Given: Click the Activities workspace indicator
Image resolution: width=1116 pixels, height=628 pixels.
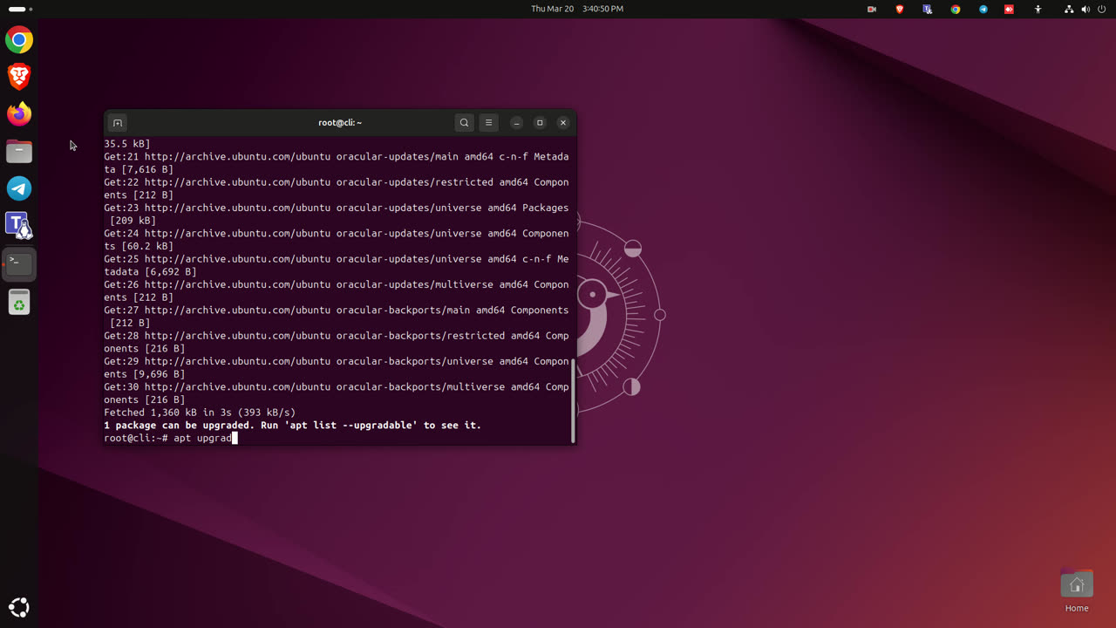Looking at the screenshot, I should coord(19,9).
